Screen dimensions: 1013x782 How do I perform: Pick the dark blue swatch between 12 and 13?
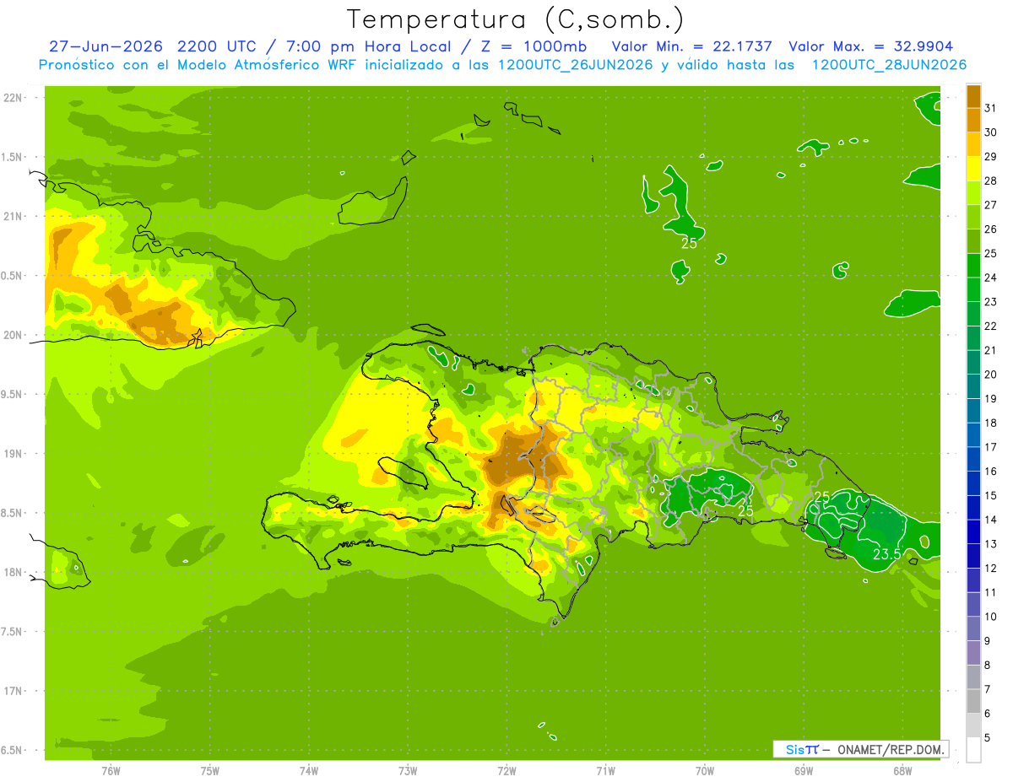[x=973, y=555]
